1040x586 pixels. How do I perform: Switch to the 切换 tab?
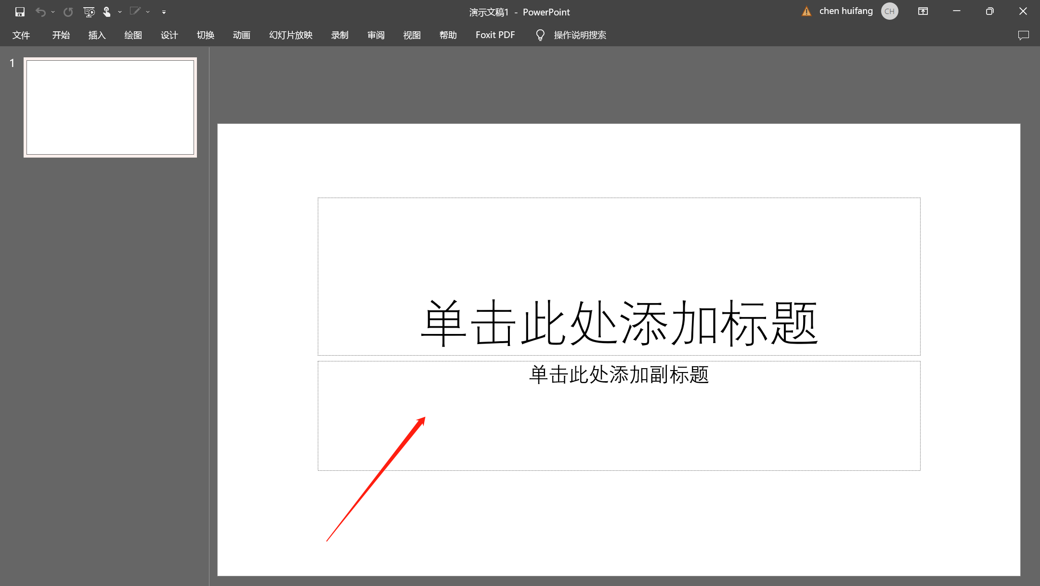point(206,35)
